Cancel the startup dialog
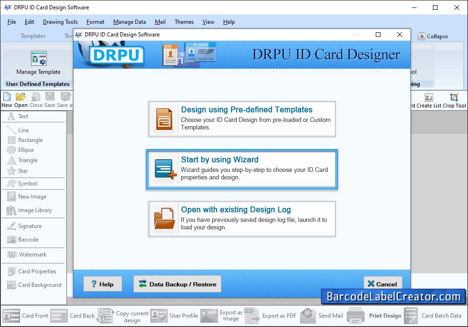 tap(382, 284)
